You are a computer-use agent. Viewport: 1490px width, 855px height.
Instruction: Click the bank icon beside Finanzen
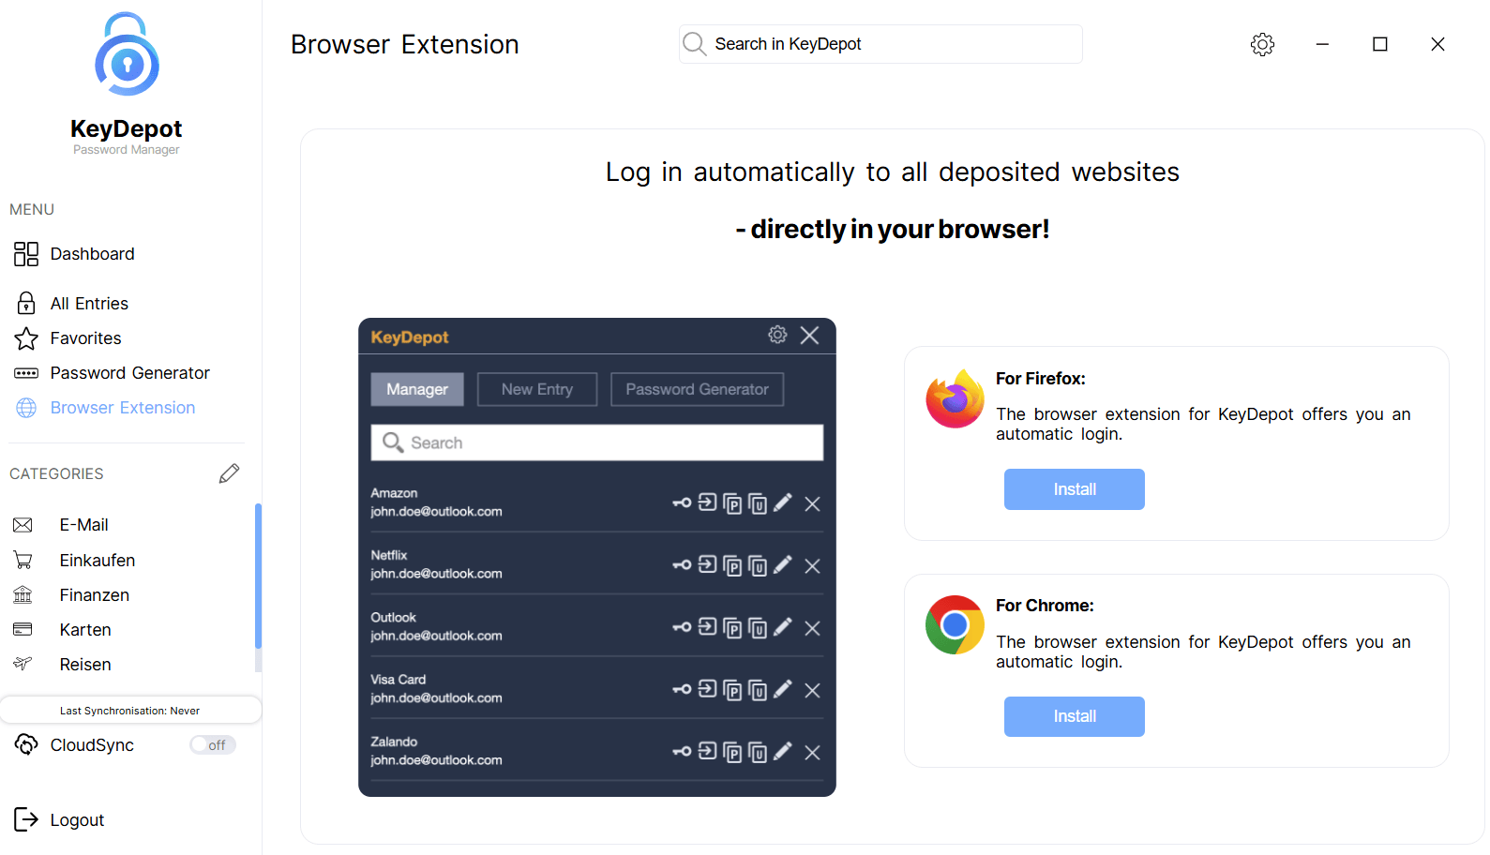tap(23, 594)
